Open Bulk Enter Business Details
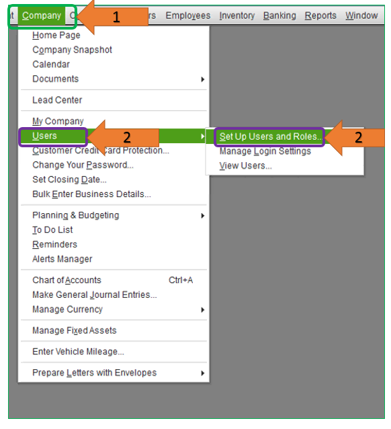Screen dimensions: 391x429 (x=91, y=194)
